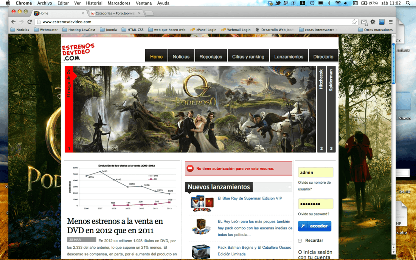
Task: Click the browser vertical scrollbar
Action: tap(393, 63)
